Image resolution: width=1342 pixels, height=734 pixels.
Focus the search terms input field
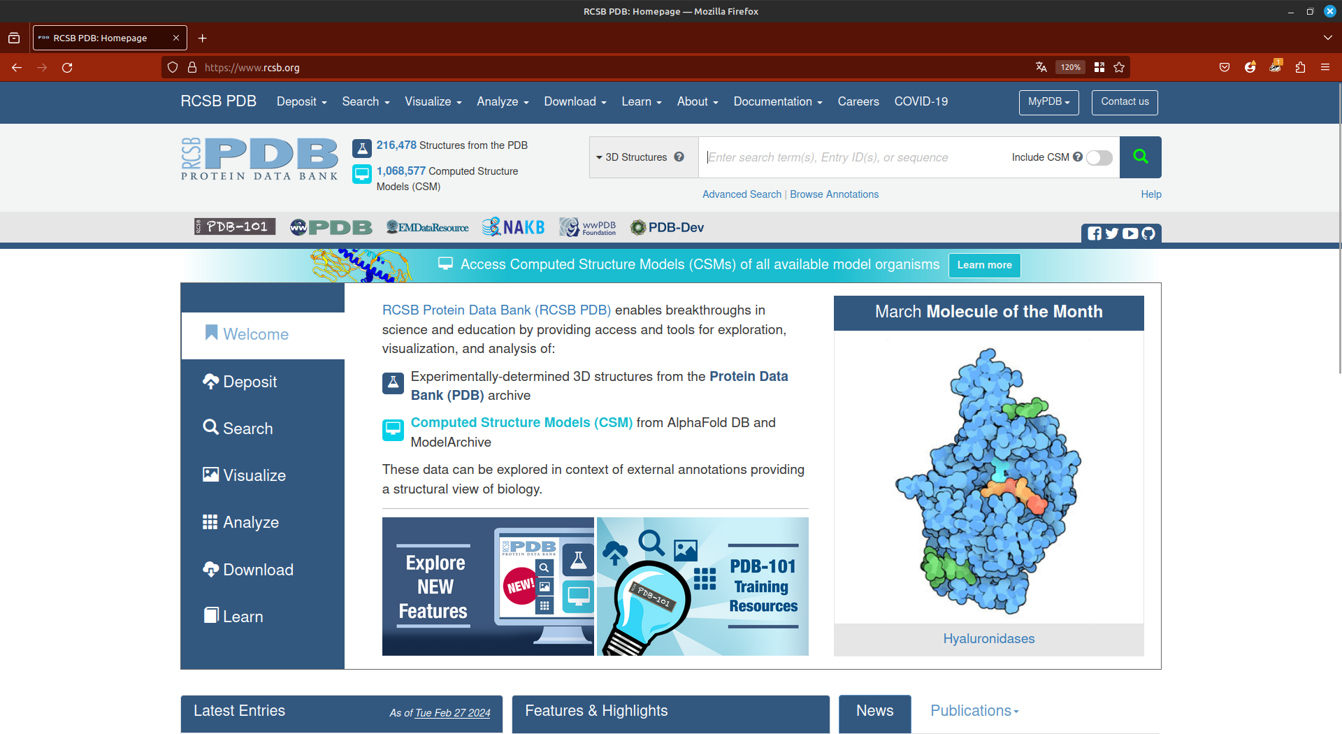point(853,157)
